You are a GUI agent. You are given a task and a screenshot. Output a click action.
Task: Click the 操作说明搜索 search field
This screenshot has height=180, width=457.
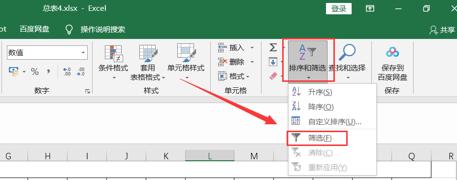(103, 29)
